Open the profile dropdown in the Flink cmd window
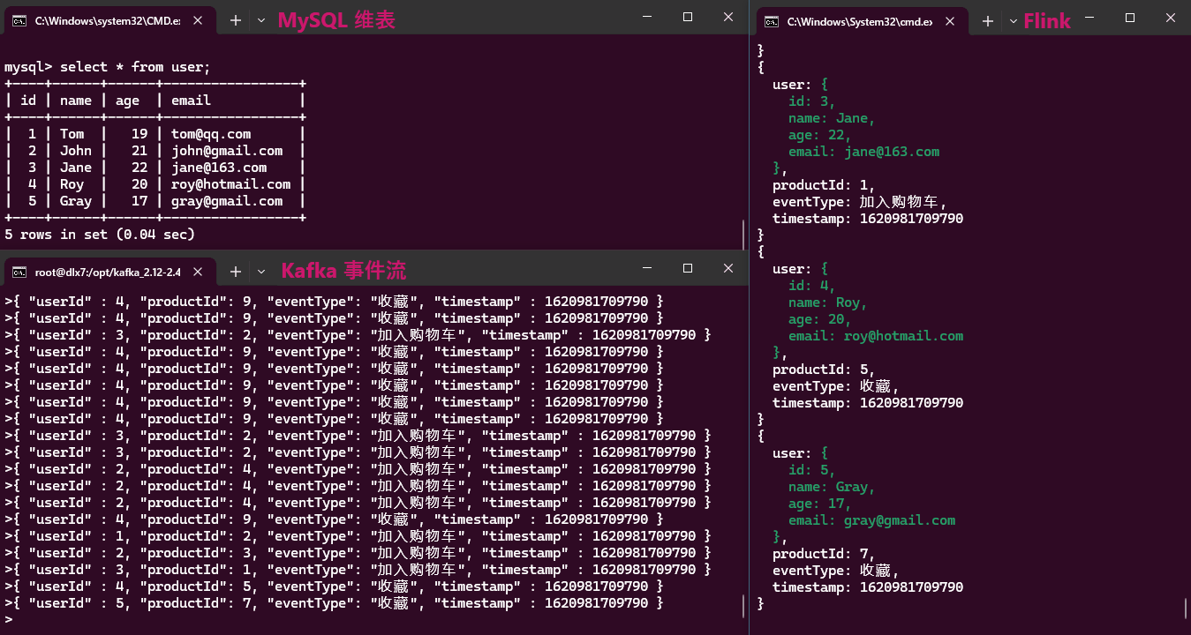The width and height of the screenshot is (1191, 635). tap(1014, 20)
